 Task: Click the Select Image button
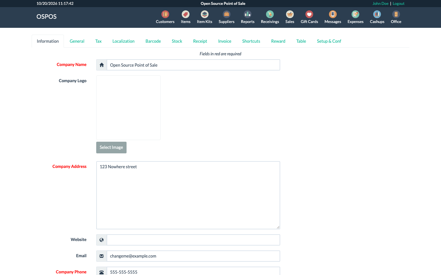coord(111,148)
